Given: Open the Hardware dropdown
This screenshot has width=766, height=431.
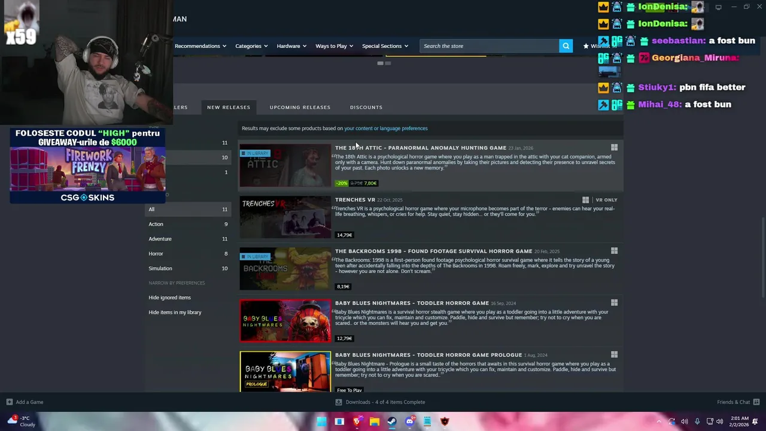Looking at the screenshot, I should pos(291,46).
